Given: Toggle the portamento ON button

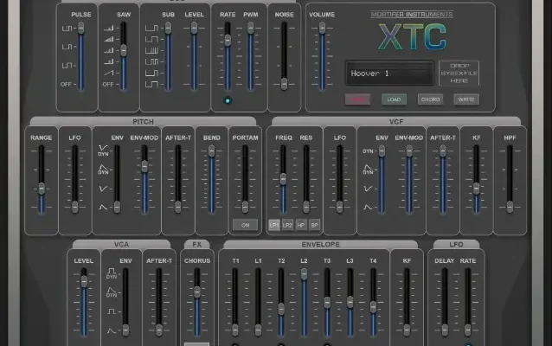Looking at the screenshot, I should (x=245, y=225).
